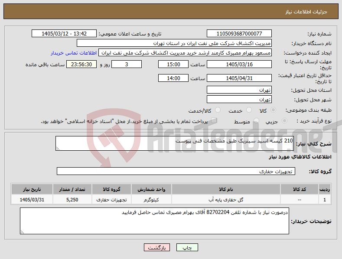Click the تاریخ نیاز column header

(x=32, y=189)
